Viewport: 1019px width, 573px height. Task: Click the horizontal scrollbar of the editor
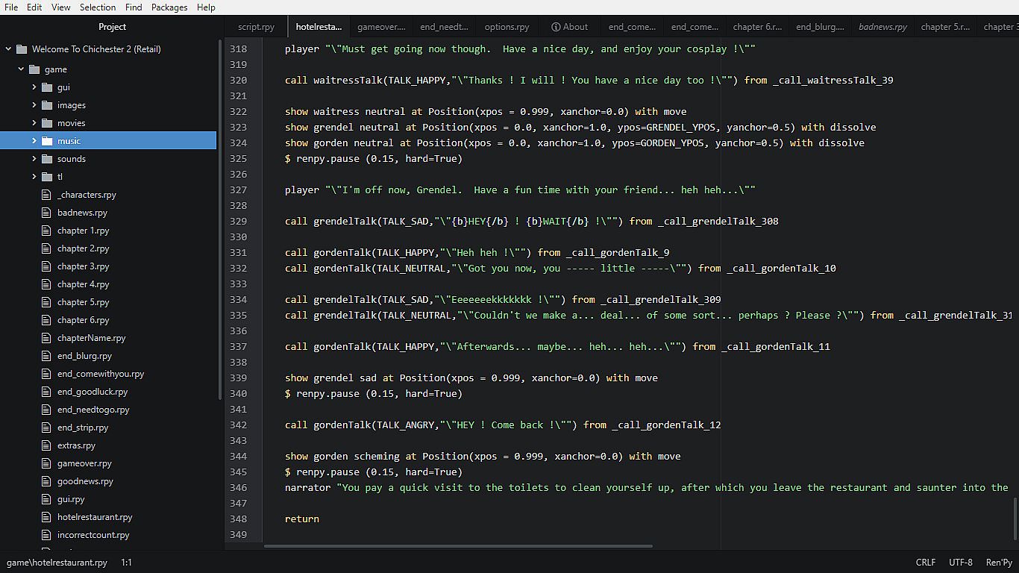(x=458, y=546)
